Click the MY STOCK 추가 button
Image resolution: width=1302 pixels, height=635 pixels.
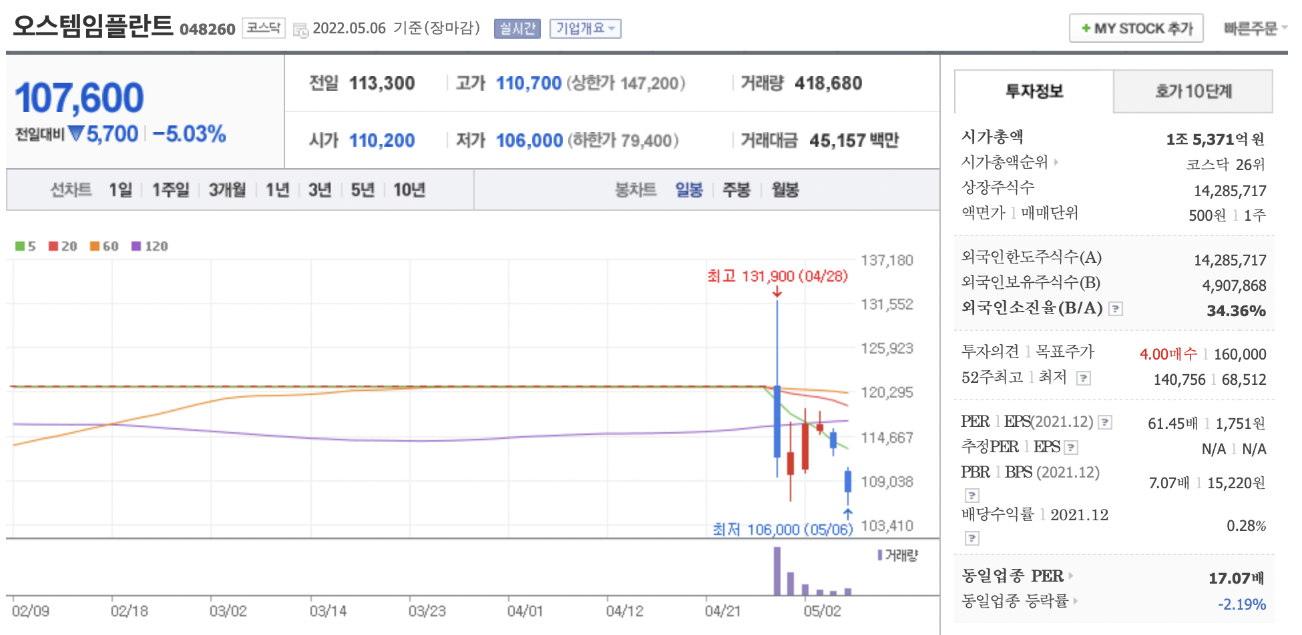click(1136, 28)
